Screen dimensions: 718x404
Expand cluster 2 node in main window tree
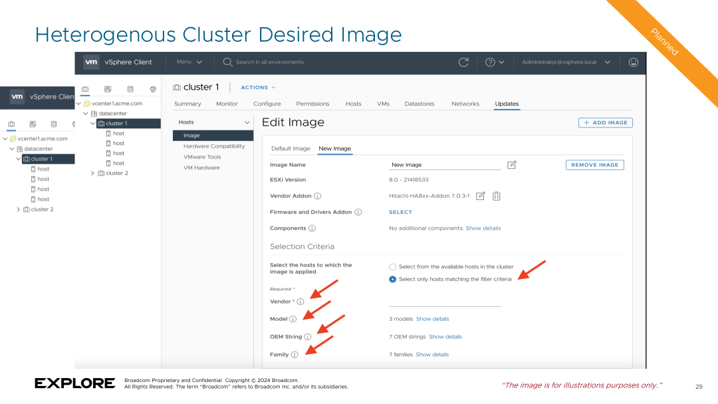92,173
